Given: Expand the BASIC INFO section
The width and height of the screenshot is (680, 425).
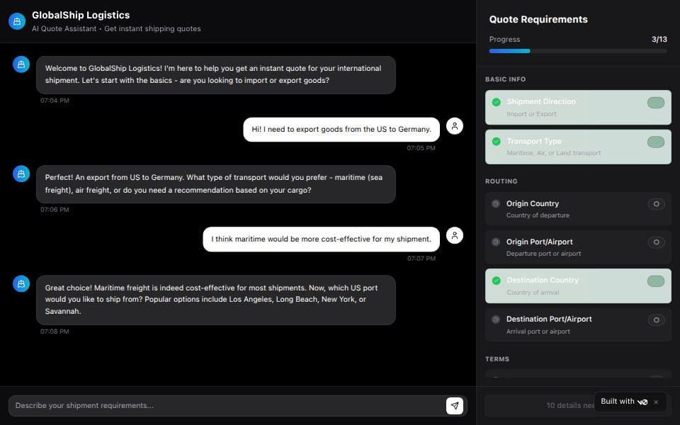Looking at the screenshot, I should click(x=505, y=79).
